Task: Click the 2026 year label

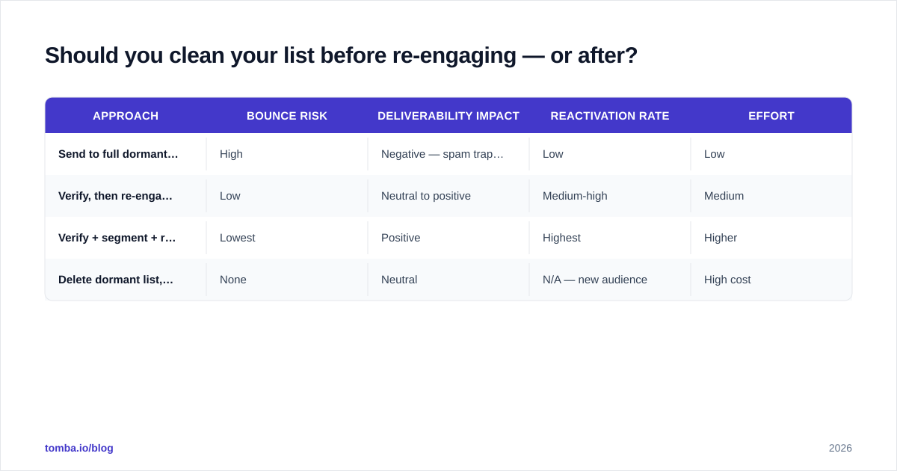Action: pos(840,448)
